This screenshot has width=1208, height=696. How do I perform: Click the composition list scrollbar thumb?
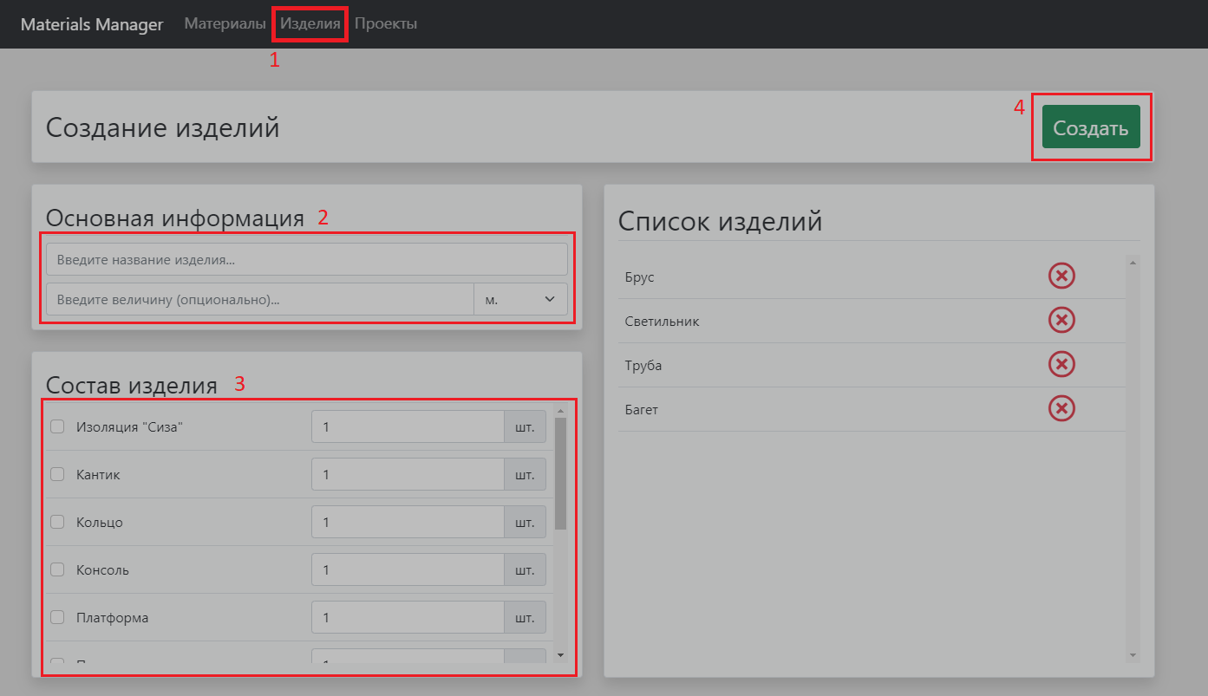[560, 473]
